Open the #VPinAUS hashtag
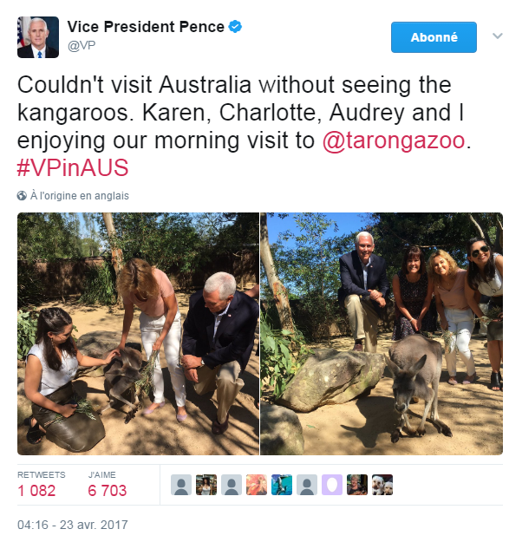Image resolution: width=522 pixels, height=542 pixels. click(x=73, y=167)
